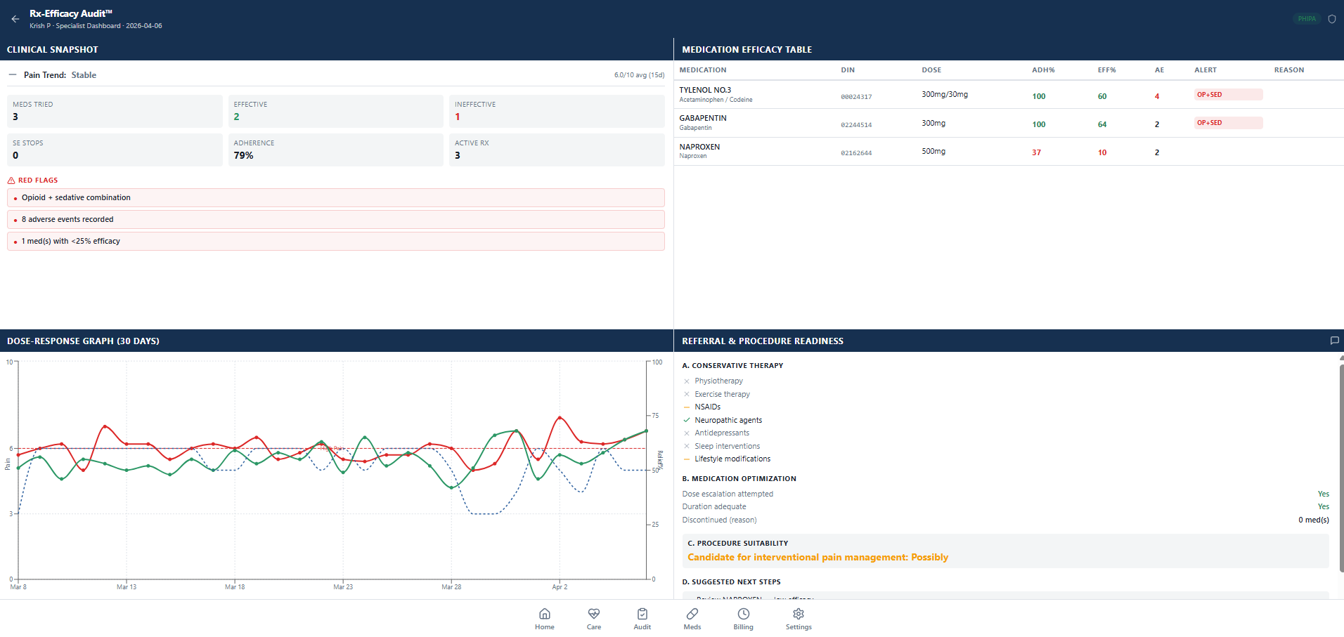1344x637 pixels.
Task: Toggle the Sleep interventions item
Action: coord(727,446)
